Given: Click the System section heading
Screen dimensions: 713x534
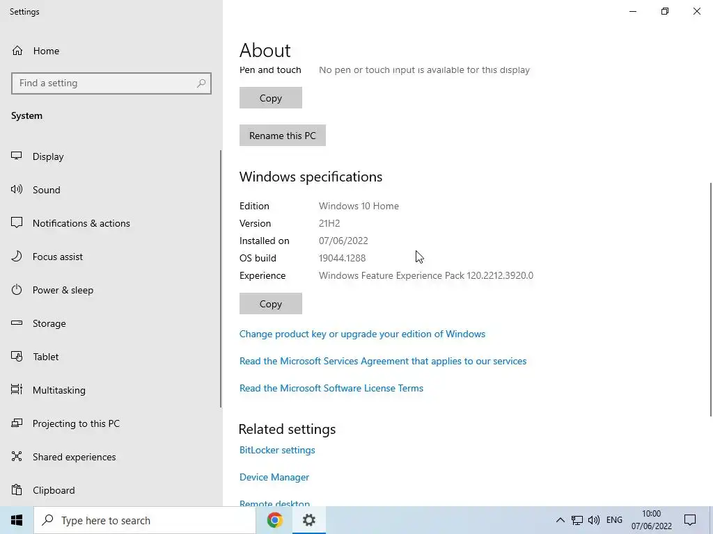Looking at the screenshot, I should coord(27,116).
